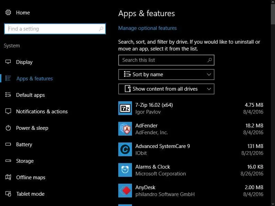Click the Alarms & Clock app icon
The height and width of the screenshot is (206, 275).
(125, 170)
